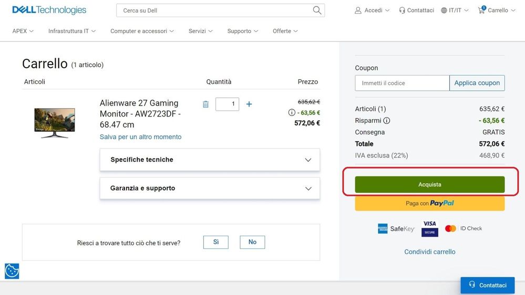Open the Computer e accessori menu
Image resolution: width=525 pixels, height=295 pixels.
coord(142,31)
